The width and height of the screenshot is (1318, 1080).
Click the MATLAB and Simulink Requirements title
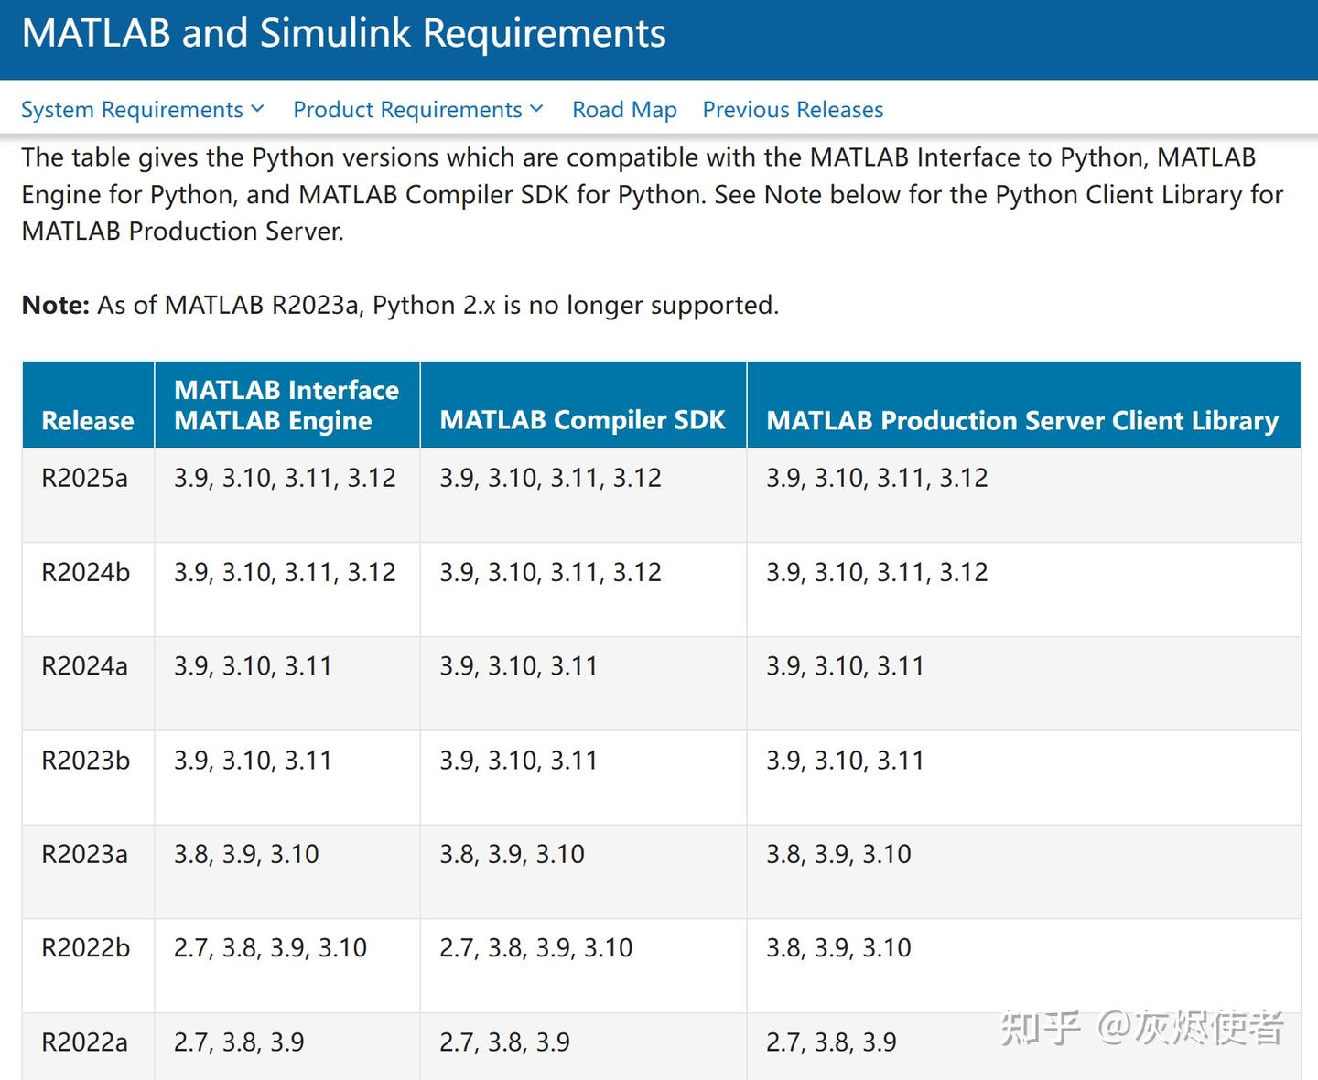point(343,34)
